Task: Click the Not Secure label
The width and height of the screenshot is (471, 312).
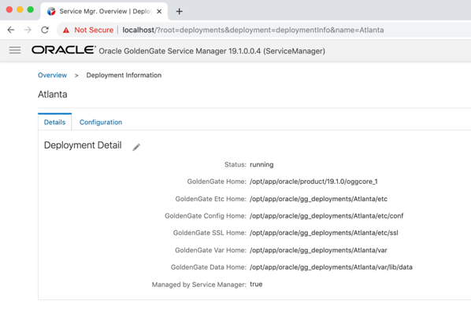Action: point(94,30)
